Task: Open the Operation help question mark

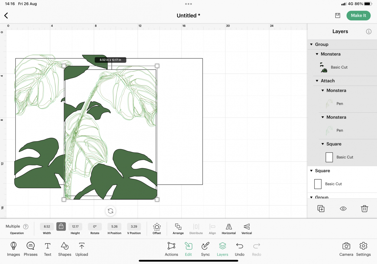Action: pos(26,227)
